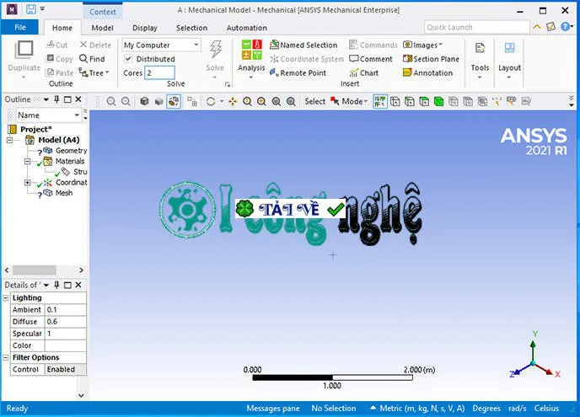
Task: Click the Solve lightning icon
Action: tap(215, 49)
